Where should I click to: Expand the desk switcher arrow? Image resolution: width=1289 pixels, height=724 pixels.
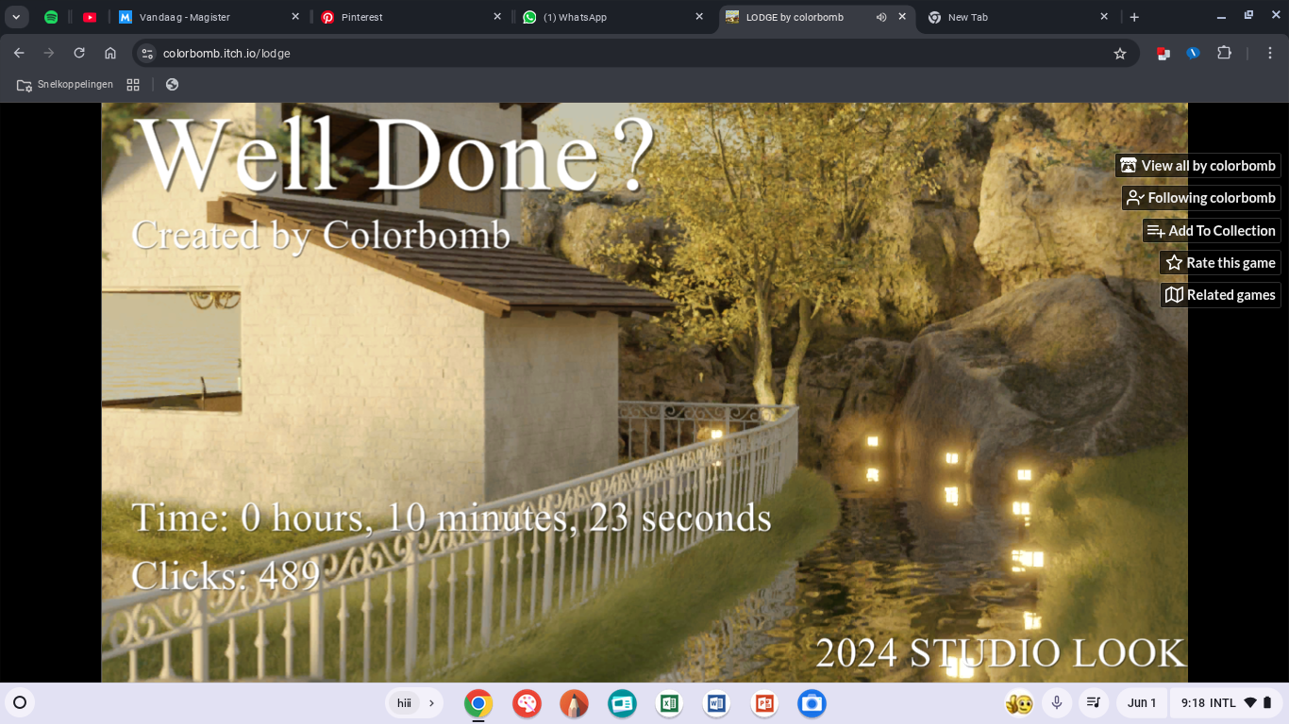coord(432,703)
